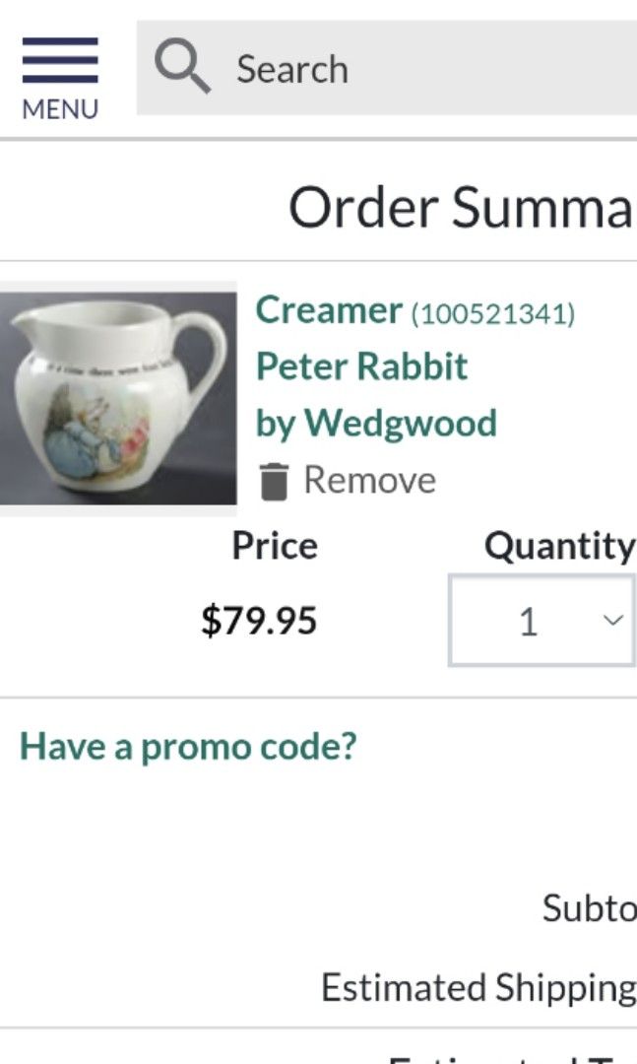The image size is (637, 1064).
Task: Click the Creamer product title link
Action: pos(328,310)
